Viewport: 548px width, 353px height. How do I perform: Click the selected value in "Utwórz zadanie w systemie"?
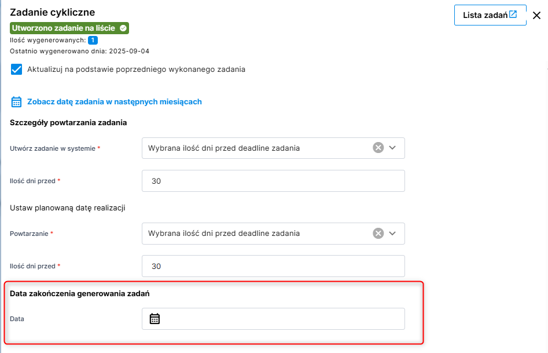[224, 148]
